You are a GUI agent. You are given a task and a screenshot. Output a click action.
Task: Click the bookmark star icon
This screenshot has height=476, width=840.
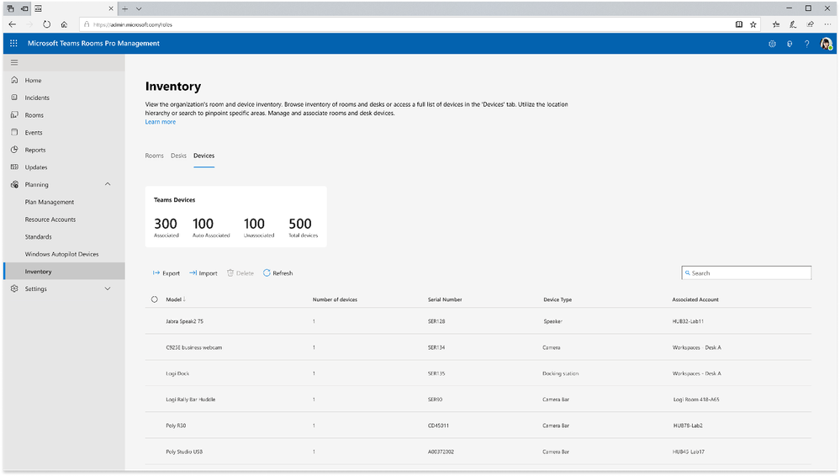coord(753,24)
